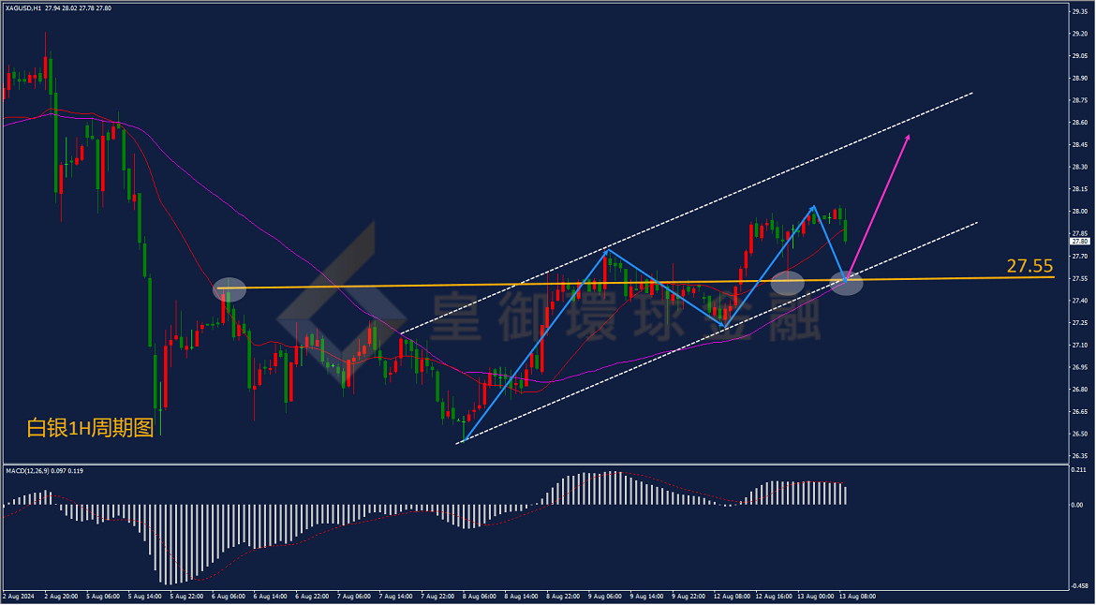Select the 2 Aug 2024 date label

[x=17, y=598]
